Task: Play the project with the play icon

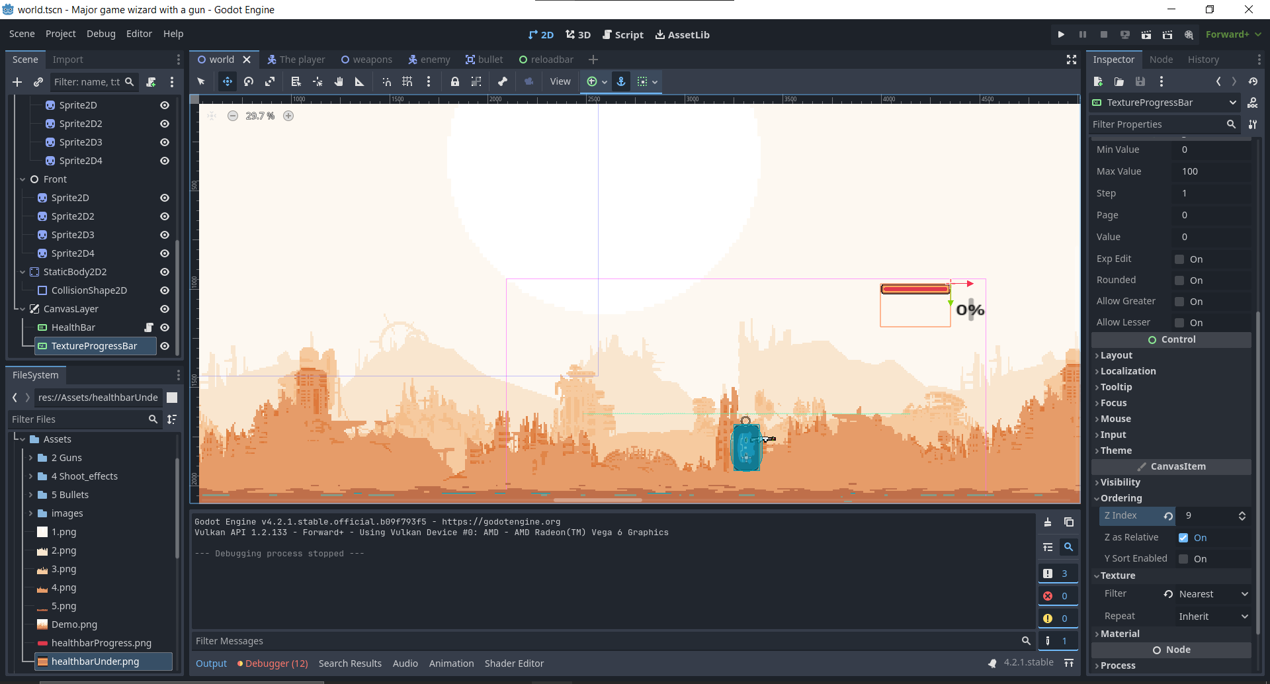Action: coord(1061,34)
